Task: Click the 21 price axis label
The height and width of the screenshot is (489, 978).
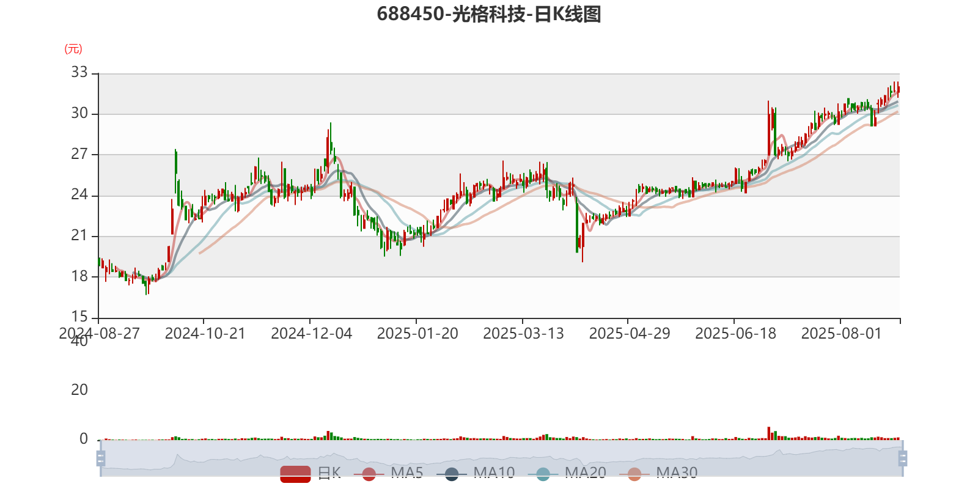Action: click(x=79, y=235)
